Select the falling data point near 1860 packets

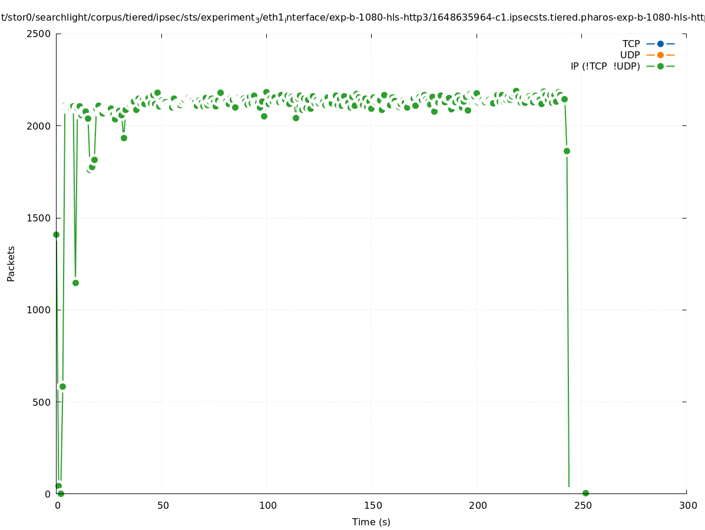[x=567, y=151]
